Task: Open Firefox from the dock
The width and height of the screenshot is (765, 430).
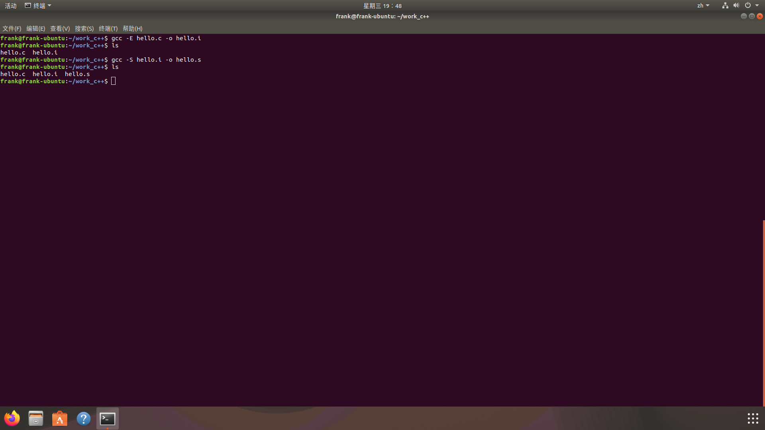Action: [12, 418]
